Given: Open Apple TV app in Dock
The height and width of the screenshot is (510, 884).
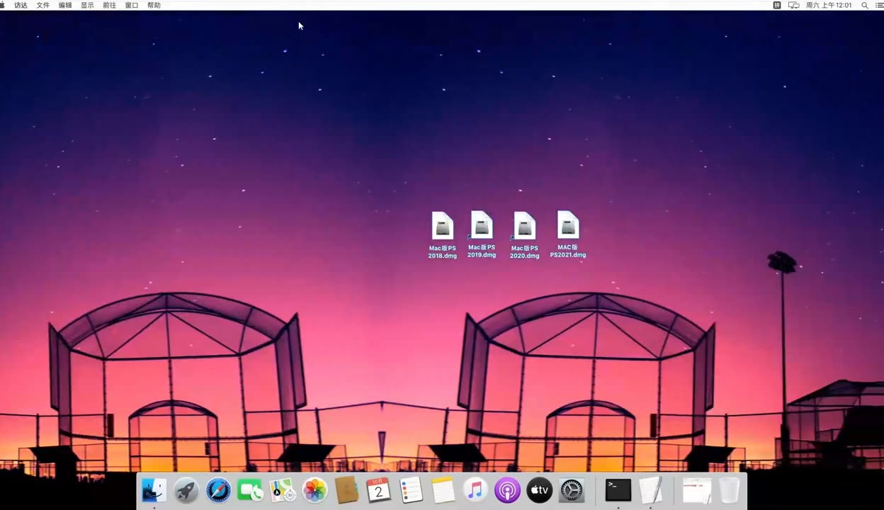Looking at the screenshot, I should (539, 490).
